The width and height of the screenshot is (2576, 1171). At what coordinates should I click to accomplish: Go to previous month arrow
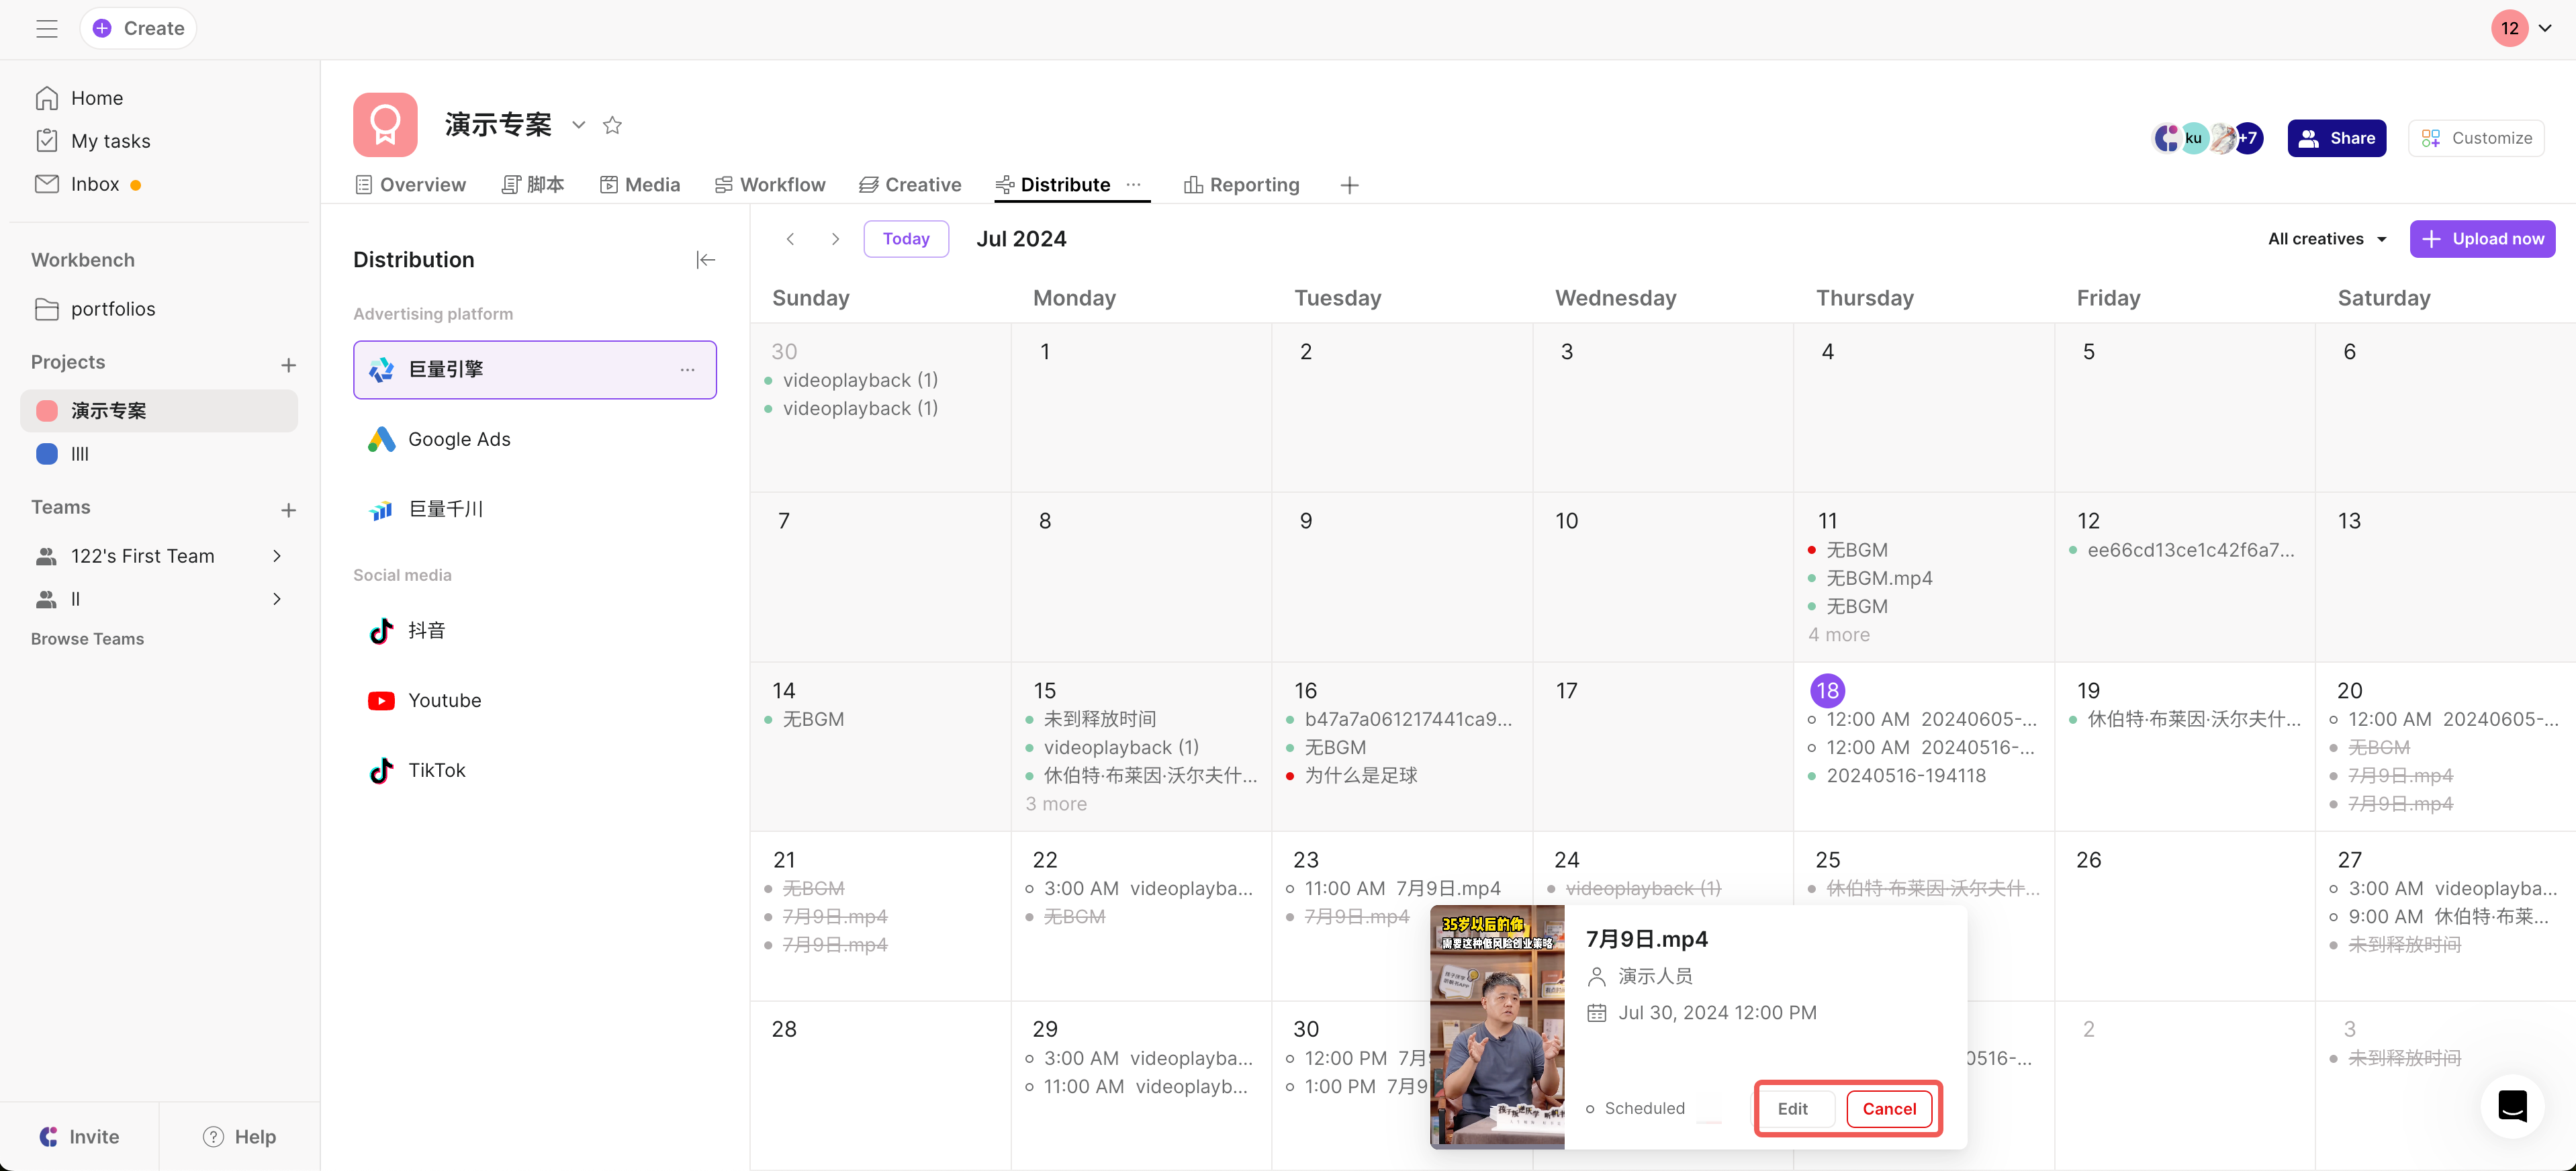click(790, 239)
